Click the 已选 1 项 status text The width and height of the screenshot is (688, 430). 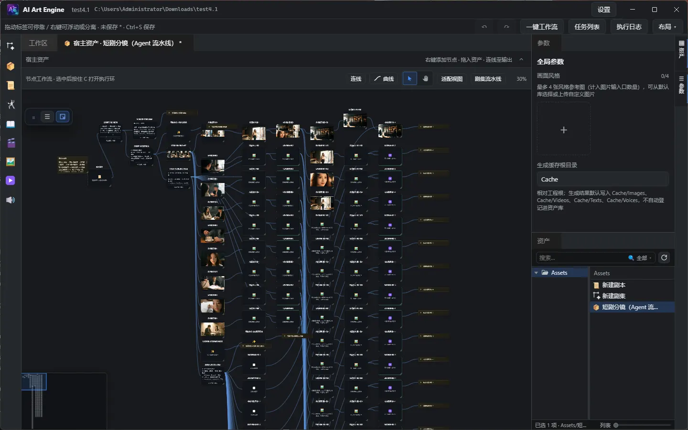[560, 425]
